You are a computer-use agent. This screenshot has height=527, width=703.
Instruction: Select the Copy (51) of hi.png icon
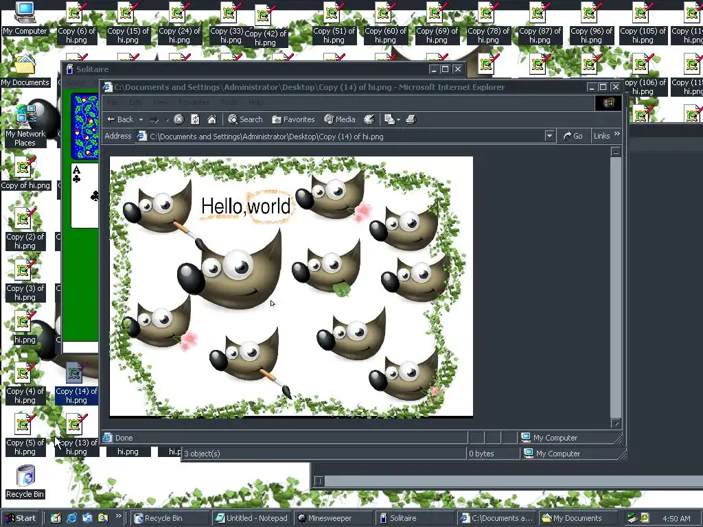point(334,23)
